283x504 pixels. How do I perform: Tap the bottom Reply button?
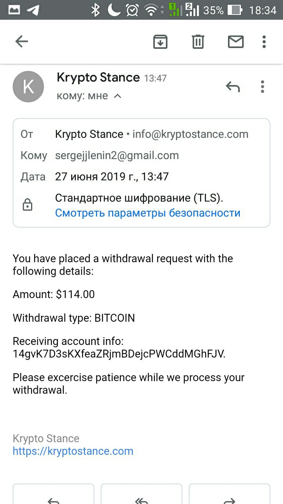click(x=53, y=494)
